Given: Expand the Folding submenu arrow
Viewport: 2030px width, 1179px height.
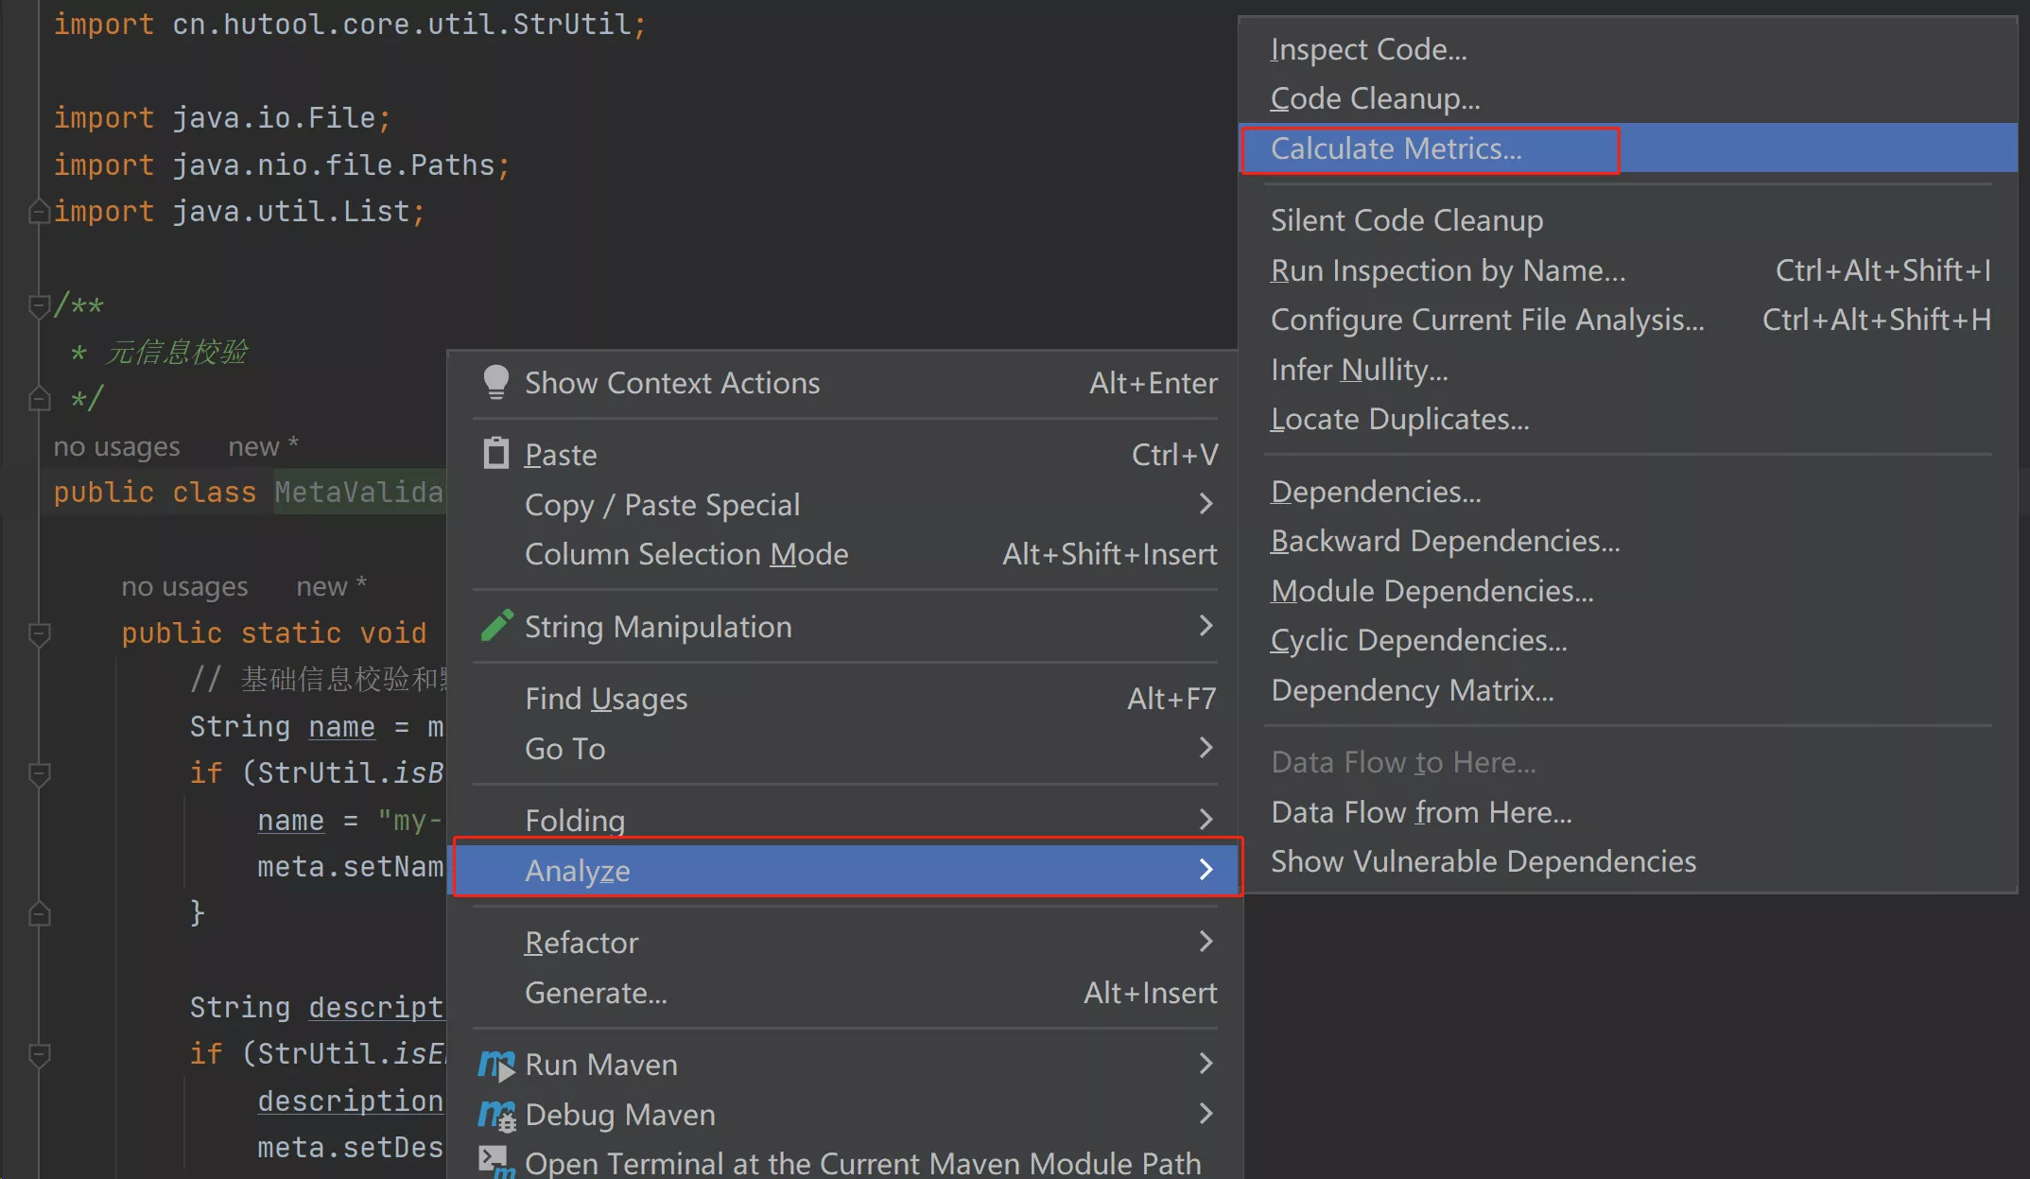Looking at the screenshot, I should (x=1206, y=819).
